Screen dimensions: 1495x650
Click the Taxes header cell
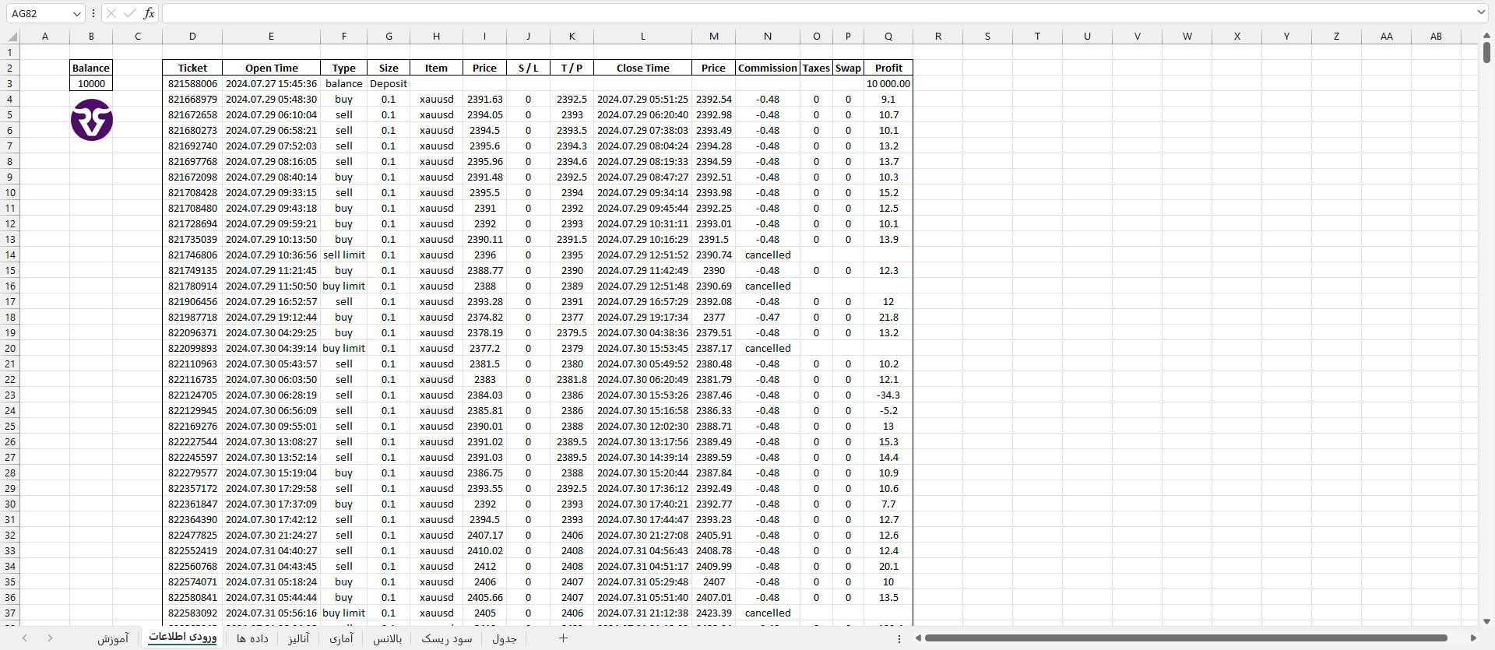[816, 68]
